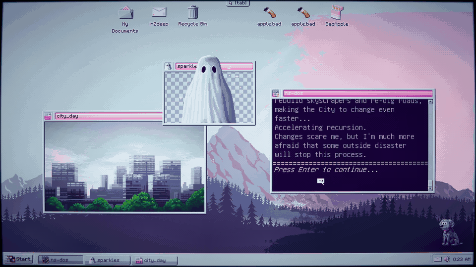
Task: Open the Start menu
Action: (x=19, y=259)
